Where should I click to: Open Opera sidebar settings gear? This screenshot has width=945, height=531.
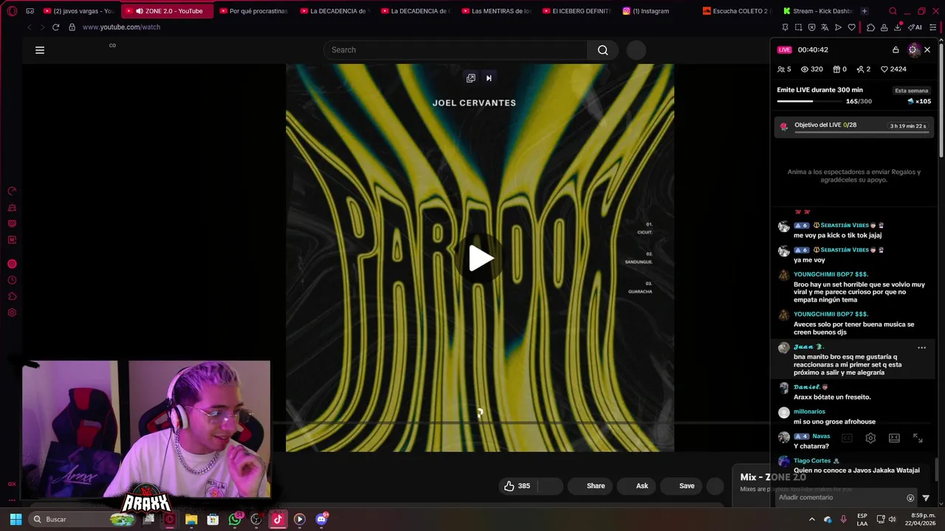click(12, 313)
